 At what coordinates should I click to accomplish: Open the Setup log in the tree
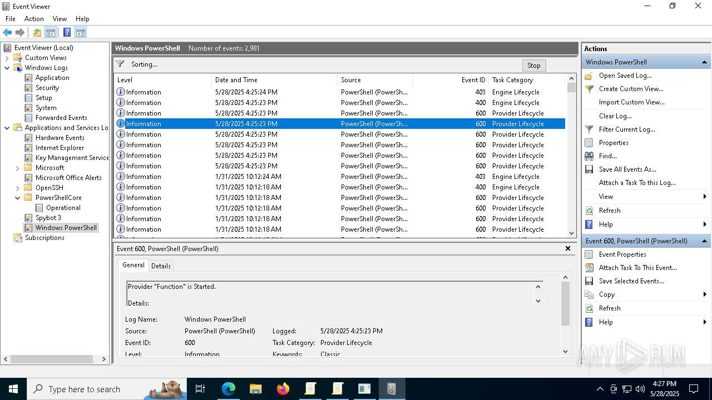coord(43,98)
